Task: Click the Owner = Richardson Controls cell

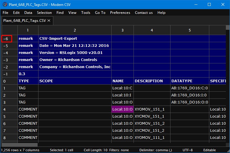Action: click(x=75, y=60)
